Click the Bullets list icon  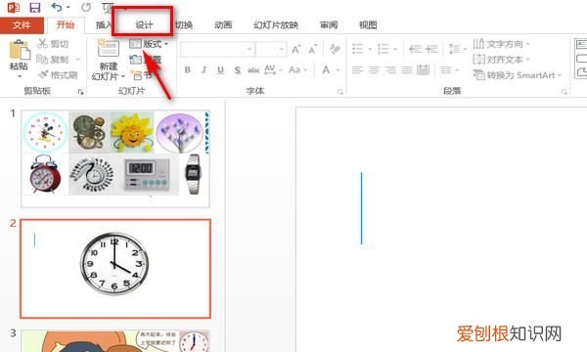click(358, 49)
